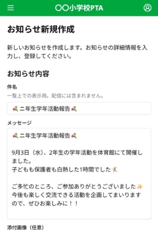Click the メッセージ field label
Viewport: 158px width, 232px height.
point(19,123)
